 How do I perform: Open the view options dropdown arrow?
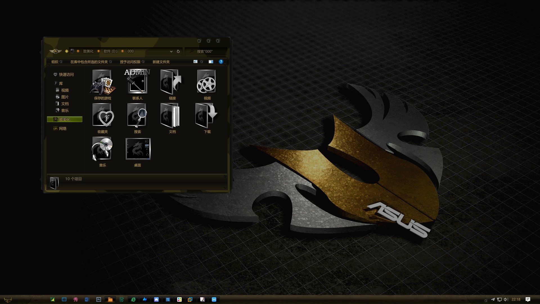[202, 62]
